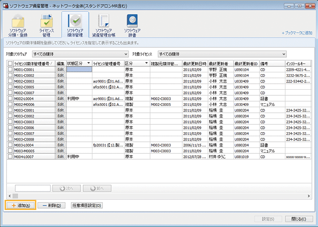The image size is (318, 227).
Task: Check the row M004-L0007 checkbox
Action: (x=10, y=157)
